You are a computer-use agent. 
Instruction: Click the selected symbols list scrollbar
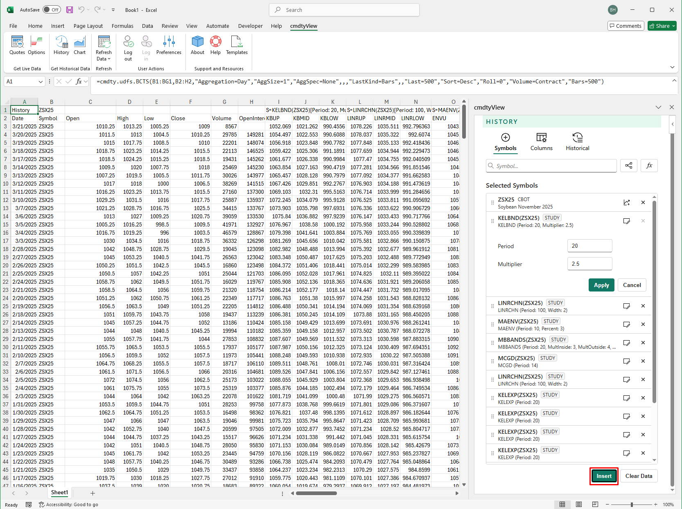click(x=654, y=301)
